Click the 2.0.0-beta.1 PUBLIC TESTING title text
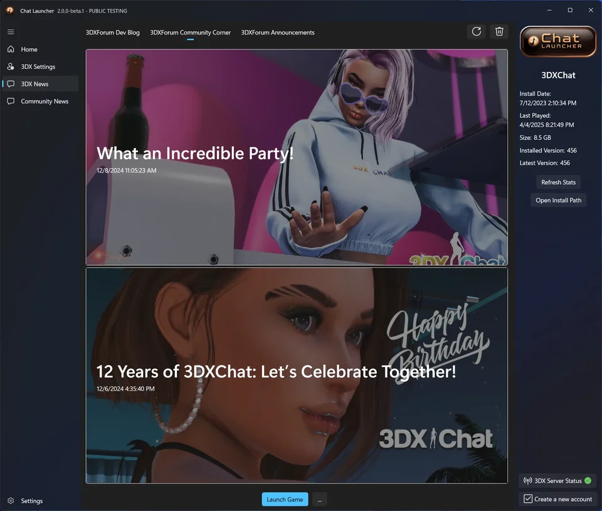Image resolution: width=602 pixels, height=511 pixels. point(92,11)
